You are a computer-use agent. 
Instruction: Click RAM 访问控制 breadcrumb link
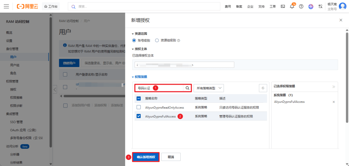[x=69, y=21]
